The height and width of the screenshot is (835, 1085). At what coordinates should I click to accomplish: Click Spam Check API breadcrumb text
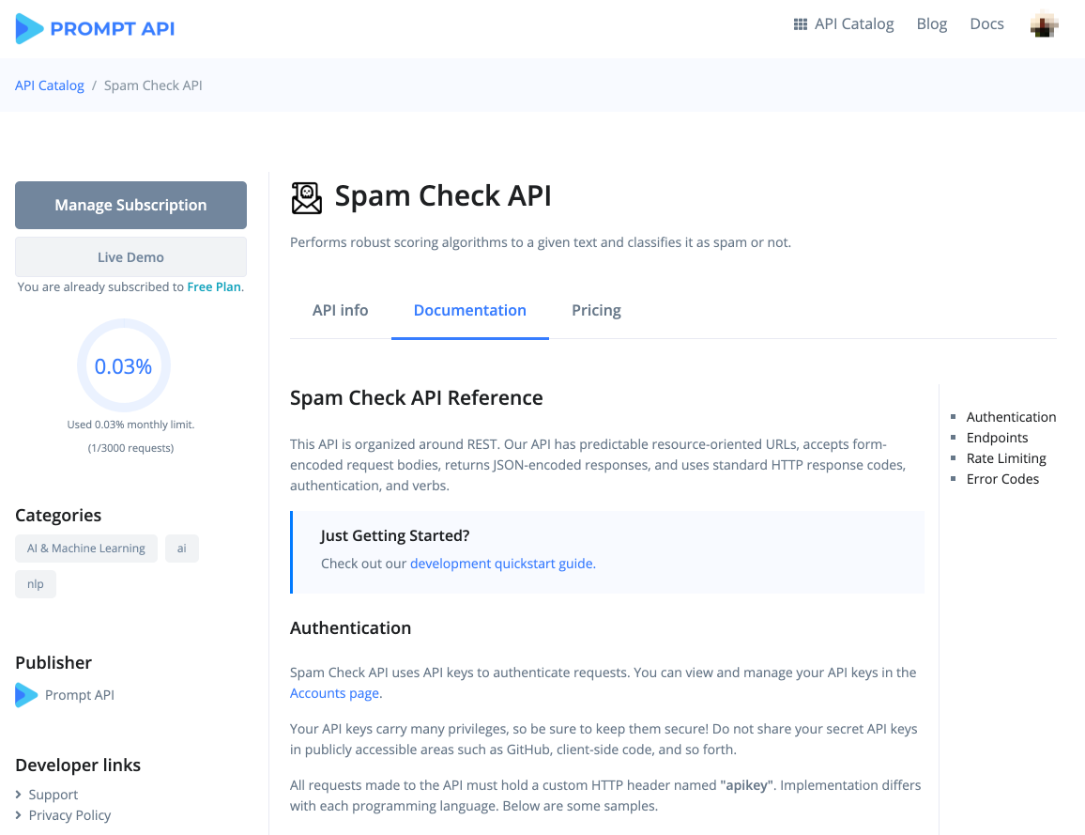pos(153,85)
